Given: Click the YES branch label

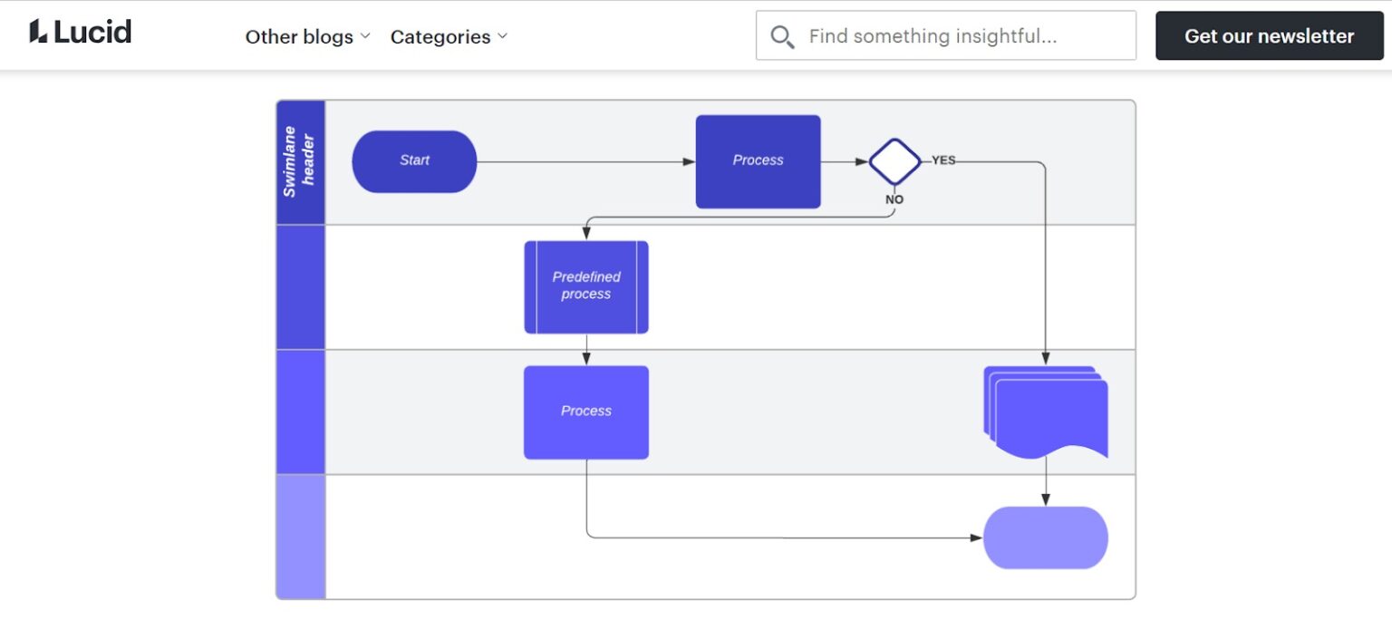Looking at the screenshot, I should [x=943, y=160].
